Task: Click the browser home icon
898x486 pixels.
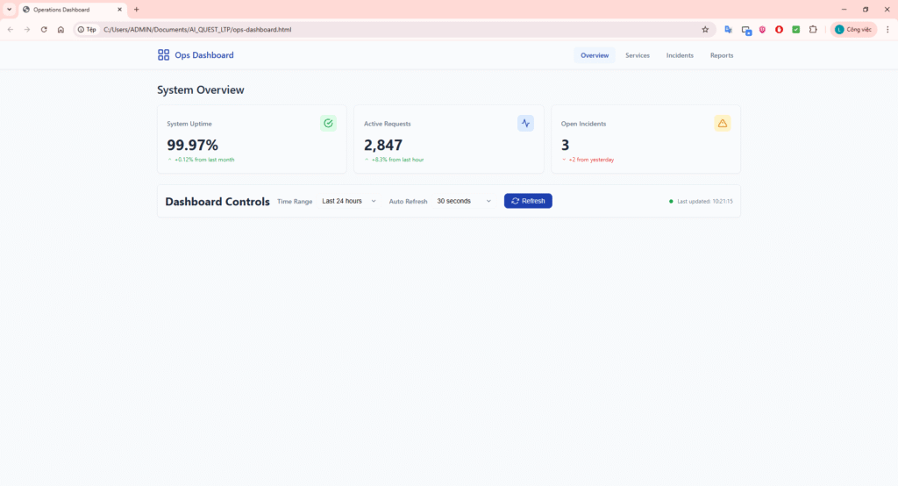Action: tap(61, 29)
